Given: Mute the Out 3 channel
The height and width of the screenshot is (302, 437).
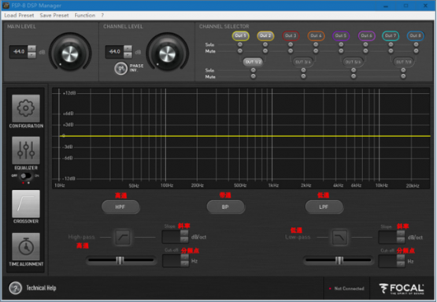Looking at the screenshot, I should (x=291, y=50).
